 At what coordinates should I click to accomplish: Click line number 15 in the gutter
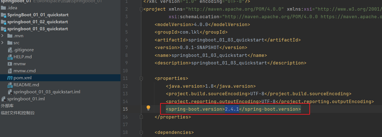click(125, 109)
